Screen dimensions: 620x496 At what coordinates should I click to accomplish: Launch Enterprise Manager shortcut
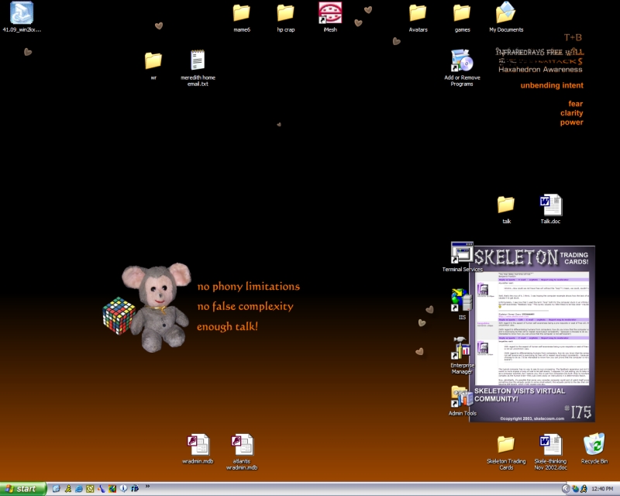click(462, 350)
